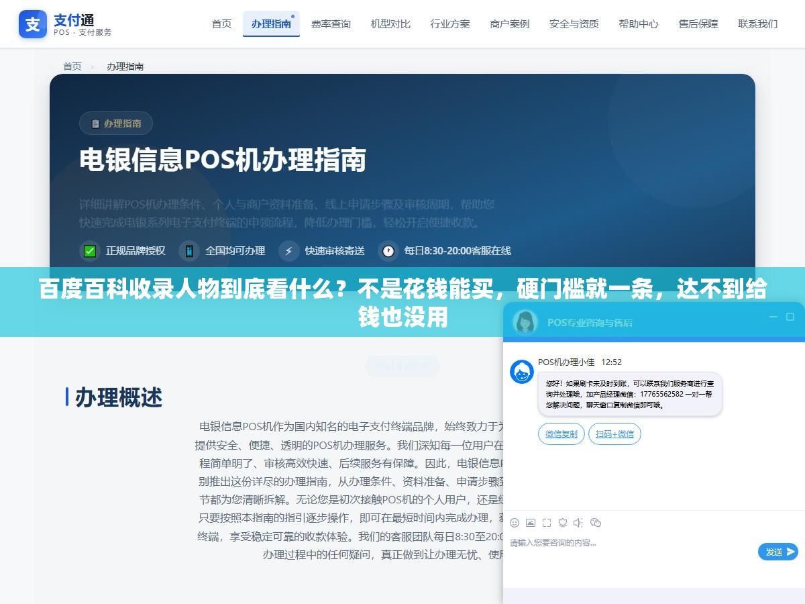Screen dimensions: 805x604
Task: Open 商户案例 menu item
Action: click(510, 23)
